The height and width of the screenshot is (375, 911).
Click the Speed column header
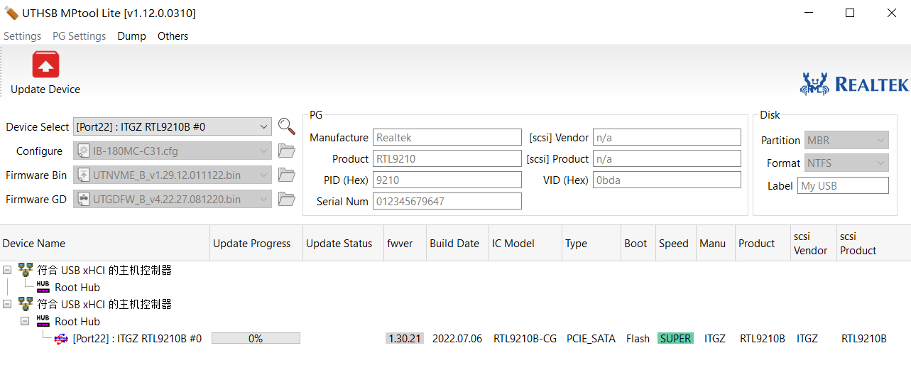[676, 243]
